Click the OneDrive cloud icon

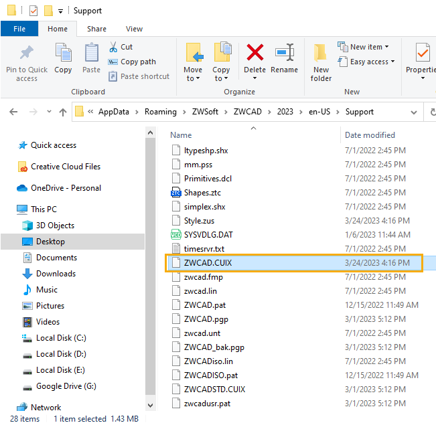22,188
